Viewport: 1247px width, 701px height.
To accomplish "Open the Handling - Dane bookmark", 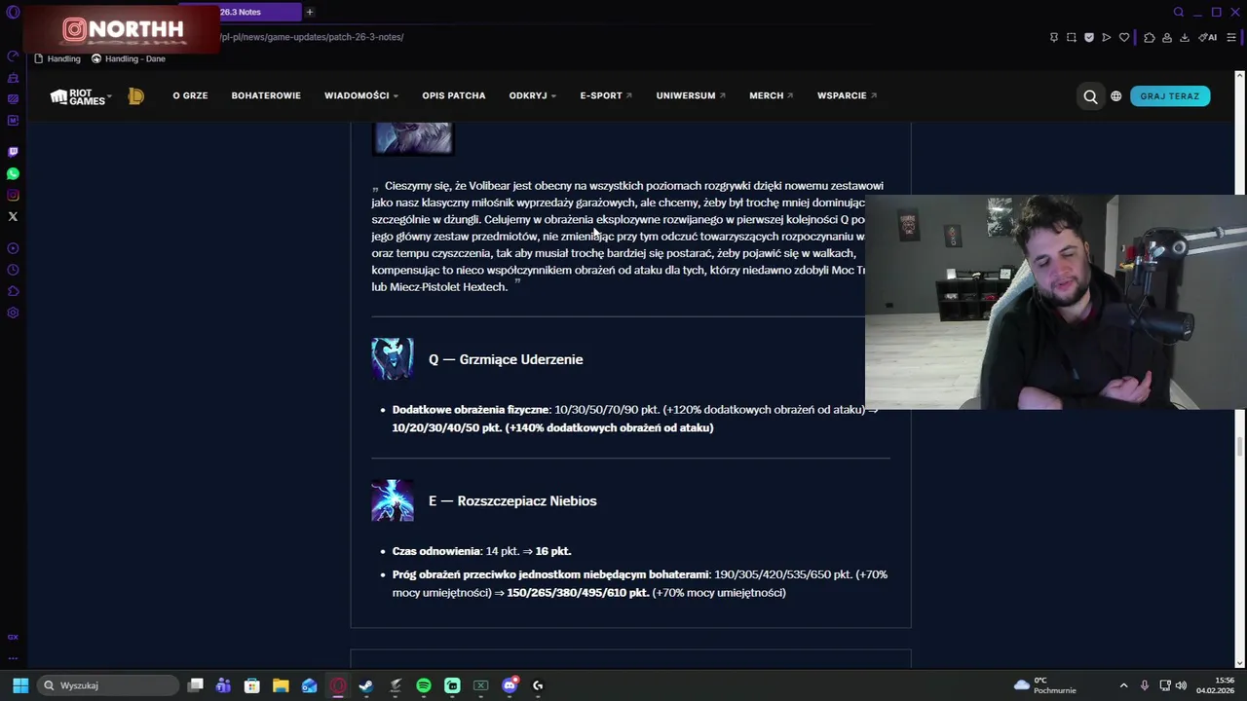I will tap(129, 58).
